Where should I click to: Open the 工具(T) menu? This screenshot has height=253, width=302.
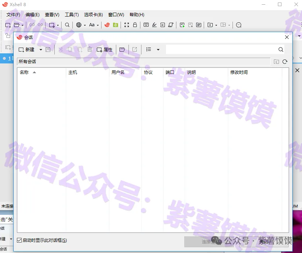pyautogui.click(x=72, y=15)
